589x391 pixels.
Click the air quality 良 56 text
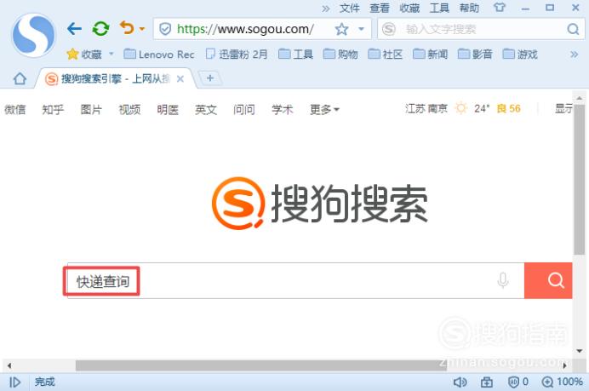pos(509,109)
